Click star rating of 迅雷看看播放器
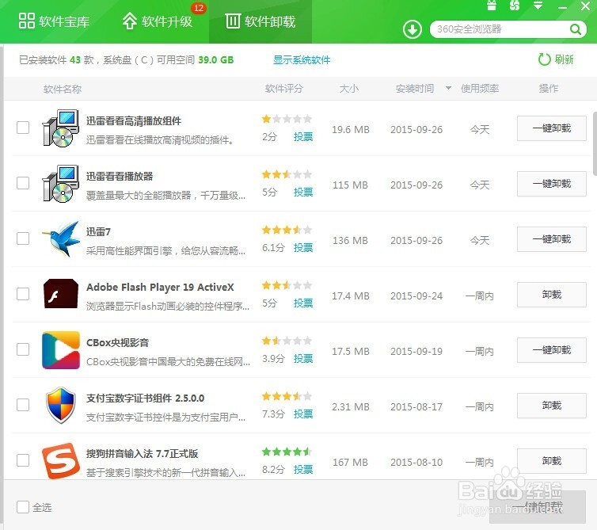This screenshot has height=530, width=597. pyautogui.click(x=287, y=174)
